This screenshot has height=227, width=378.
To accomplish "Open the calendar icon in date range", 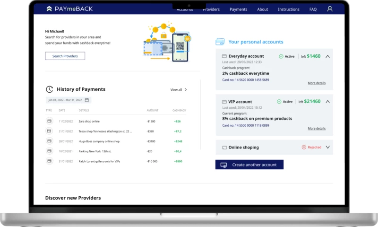I will pyautogui.click(x=87, y=100).
